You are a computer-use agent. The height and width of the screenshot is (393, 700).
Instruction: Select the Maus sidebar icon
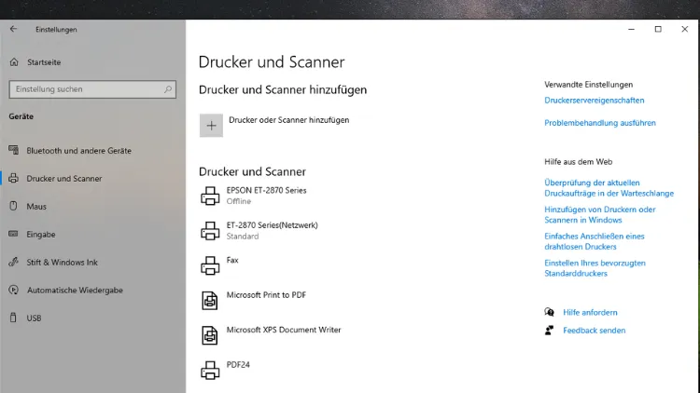click(13, 206)
